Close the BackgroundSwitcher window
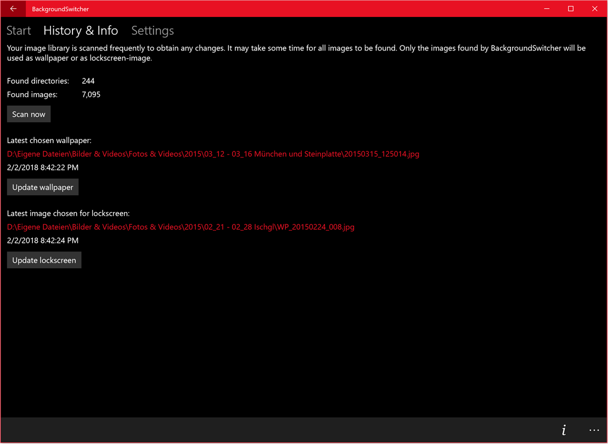 click(595, 9)
